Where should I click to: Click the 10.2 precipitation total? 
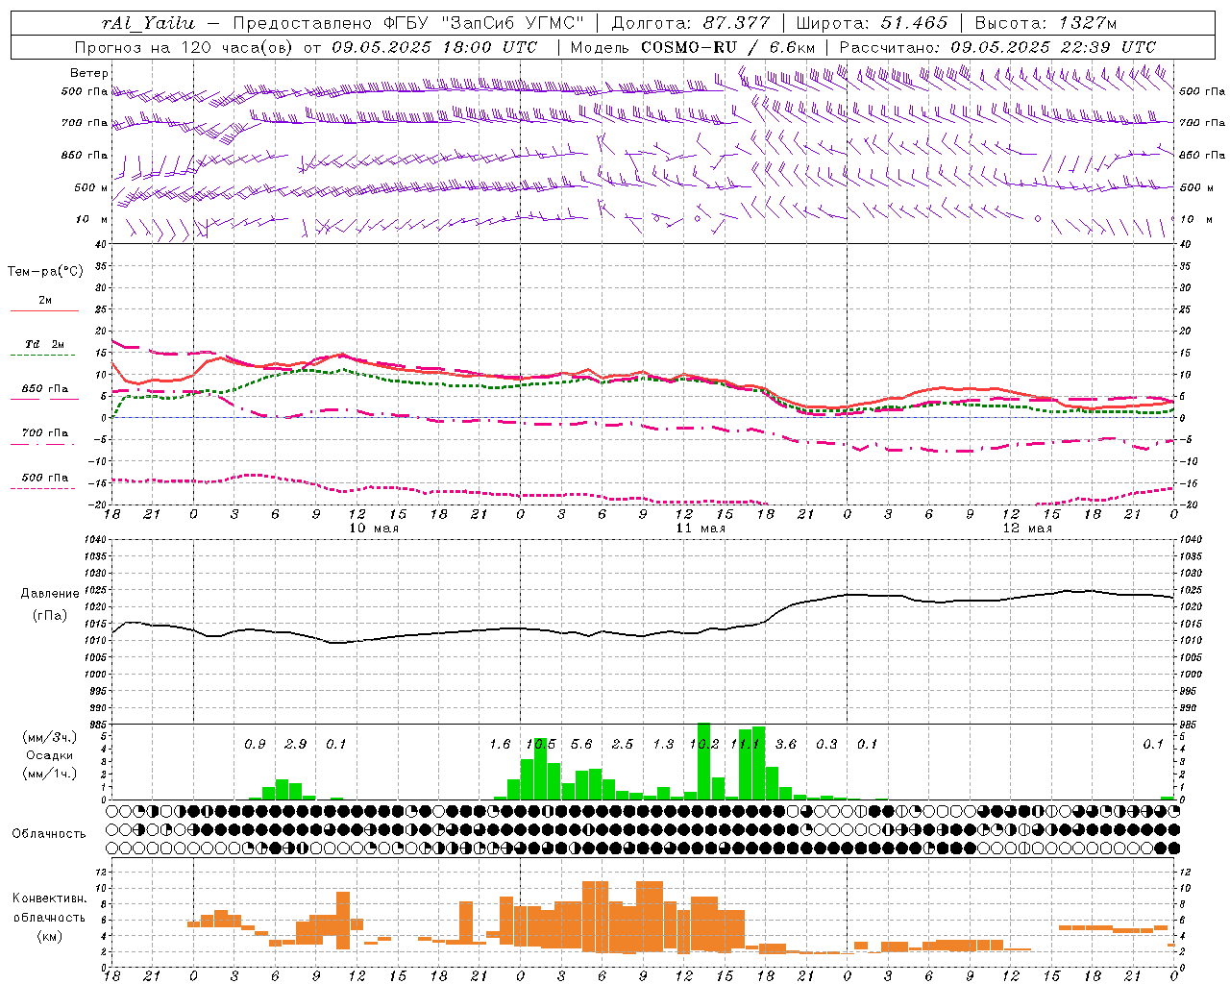click(x=704, y=745)
